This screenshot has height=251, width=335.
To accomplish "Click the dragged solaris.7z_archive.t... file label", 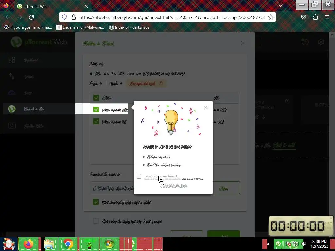I will click(163, 176).
